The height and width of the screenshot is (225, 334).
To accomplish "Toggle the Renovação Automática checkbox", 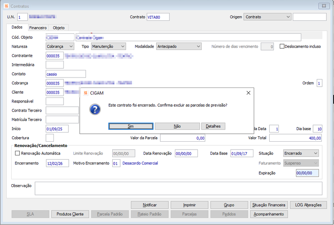I will pyautogui.click(x=17, y=153).
